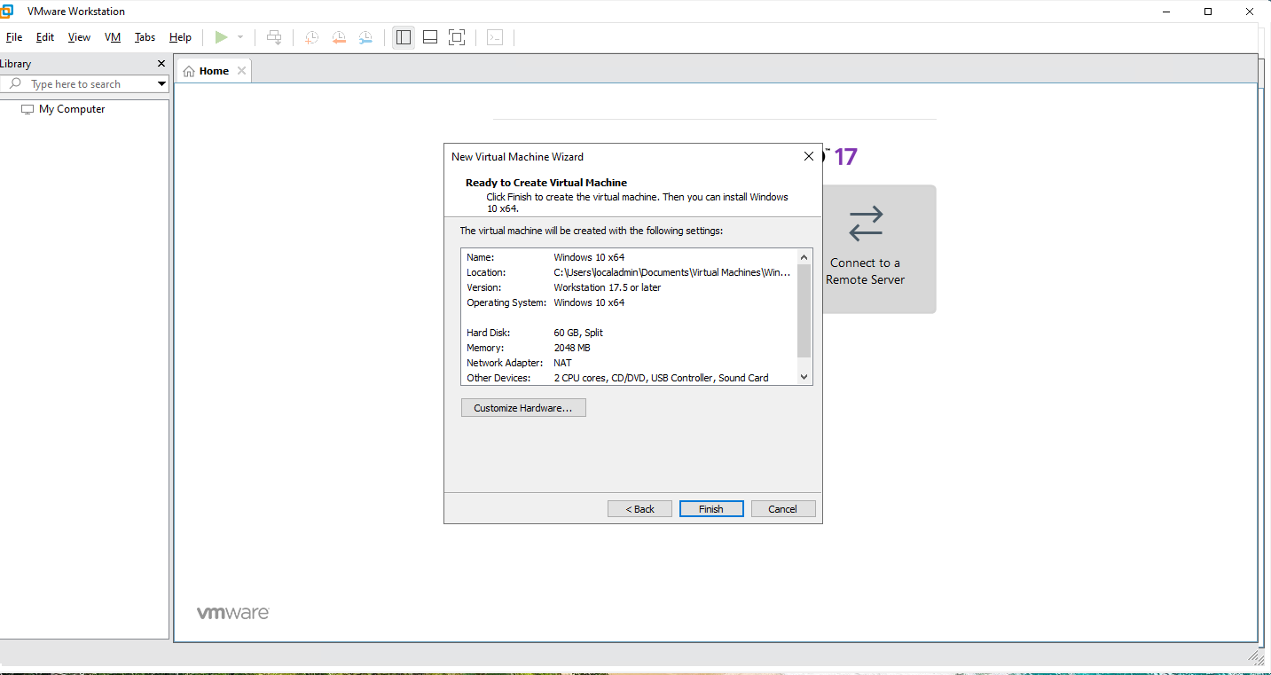Image resolution: width=1271 pixels, height=675 pixels.
Task: Open the File menu
Action: 14,37
